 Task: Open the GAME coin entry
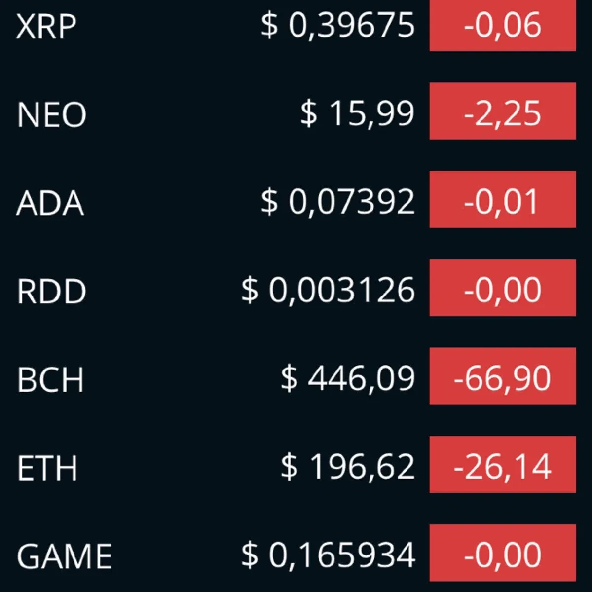296,553
